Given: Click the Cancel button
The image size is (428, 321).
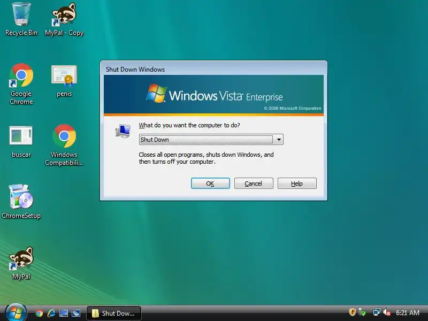Looking at the screenshot, I should point(254,184).
